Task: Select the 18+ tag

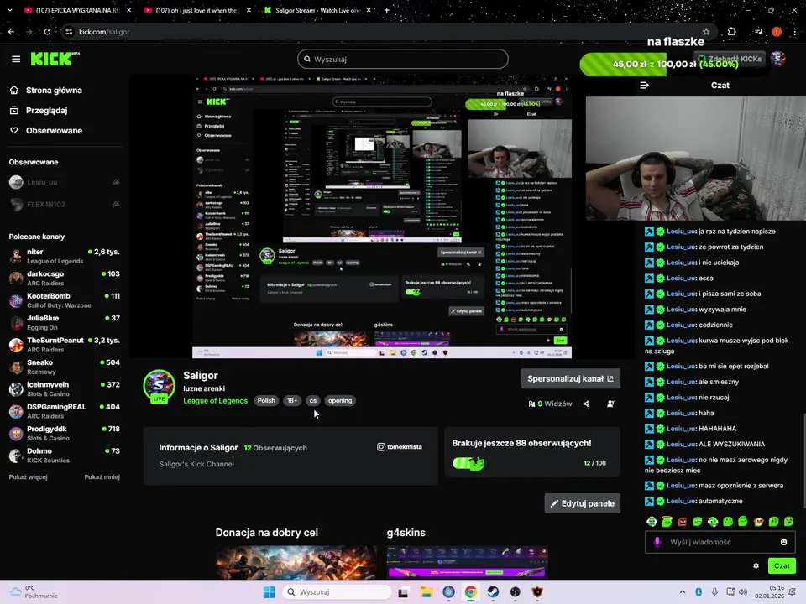Action: coord(292,401)
